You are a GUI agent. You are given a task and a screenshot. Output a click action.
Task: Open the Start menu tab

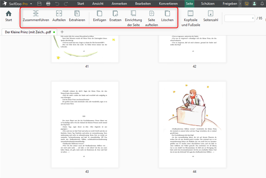pyautogui.click(x=81, y=4)
